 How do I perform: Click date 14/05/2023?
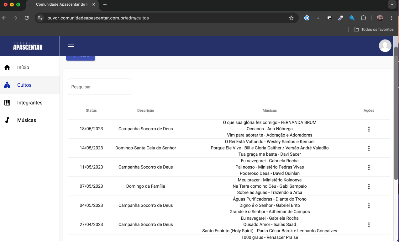point(91,148)
